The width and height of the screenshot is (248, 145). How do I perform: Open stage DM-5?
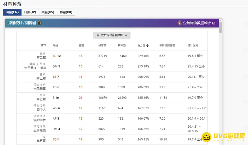tap(56, 66)
